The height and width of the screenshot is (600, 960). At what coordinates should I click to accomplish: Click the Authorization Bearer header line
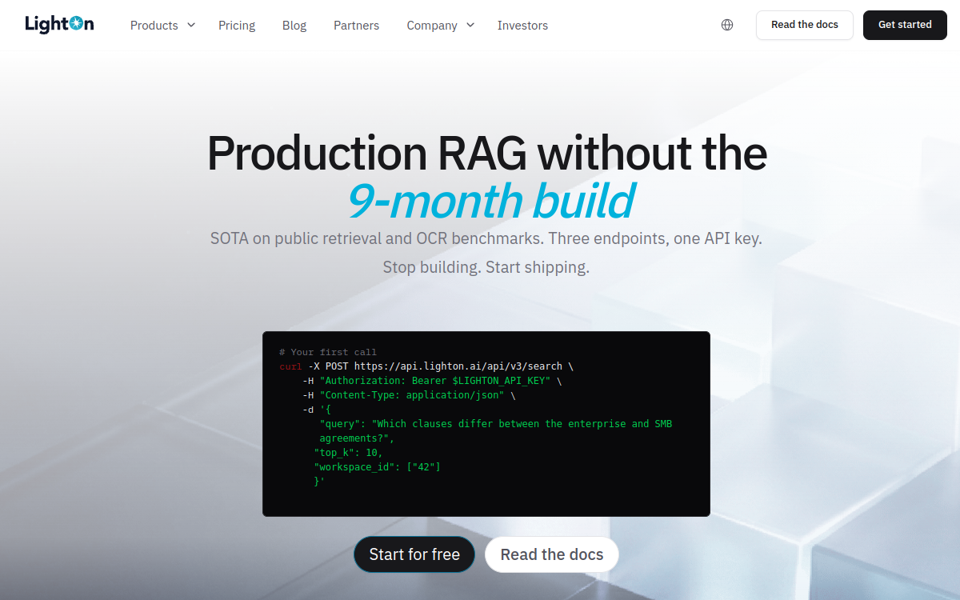[432, 381]
